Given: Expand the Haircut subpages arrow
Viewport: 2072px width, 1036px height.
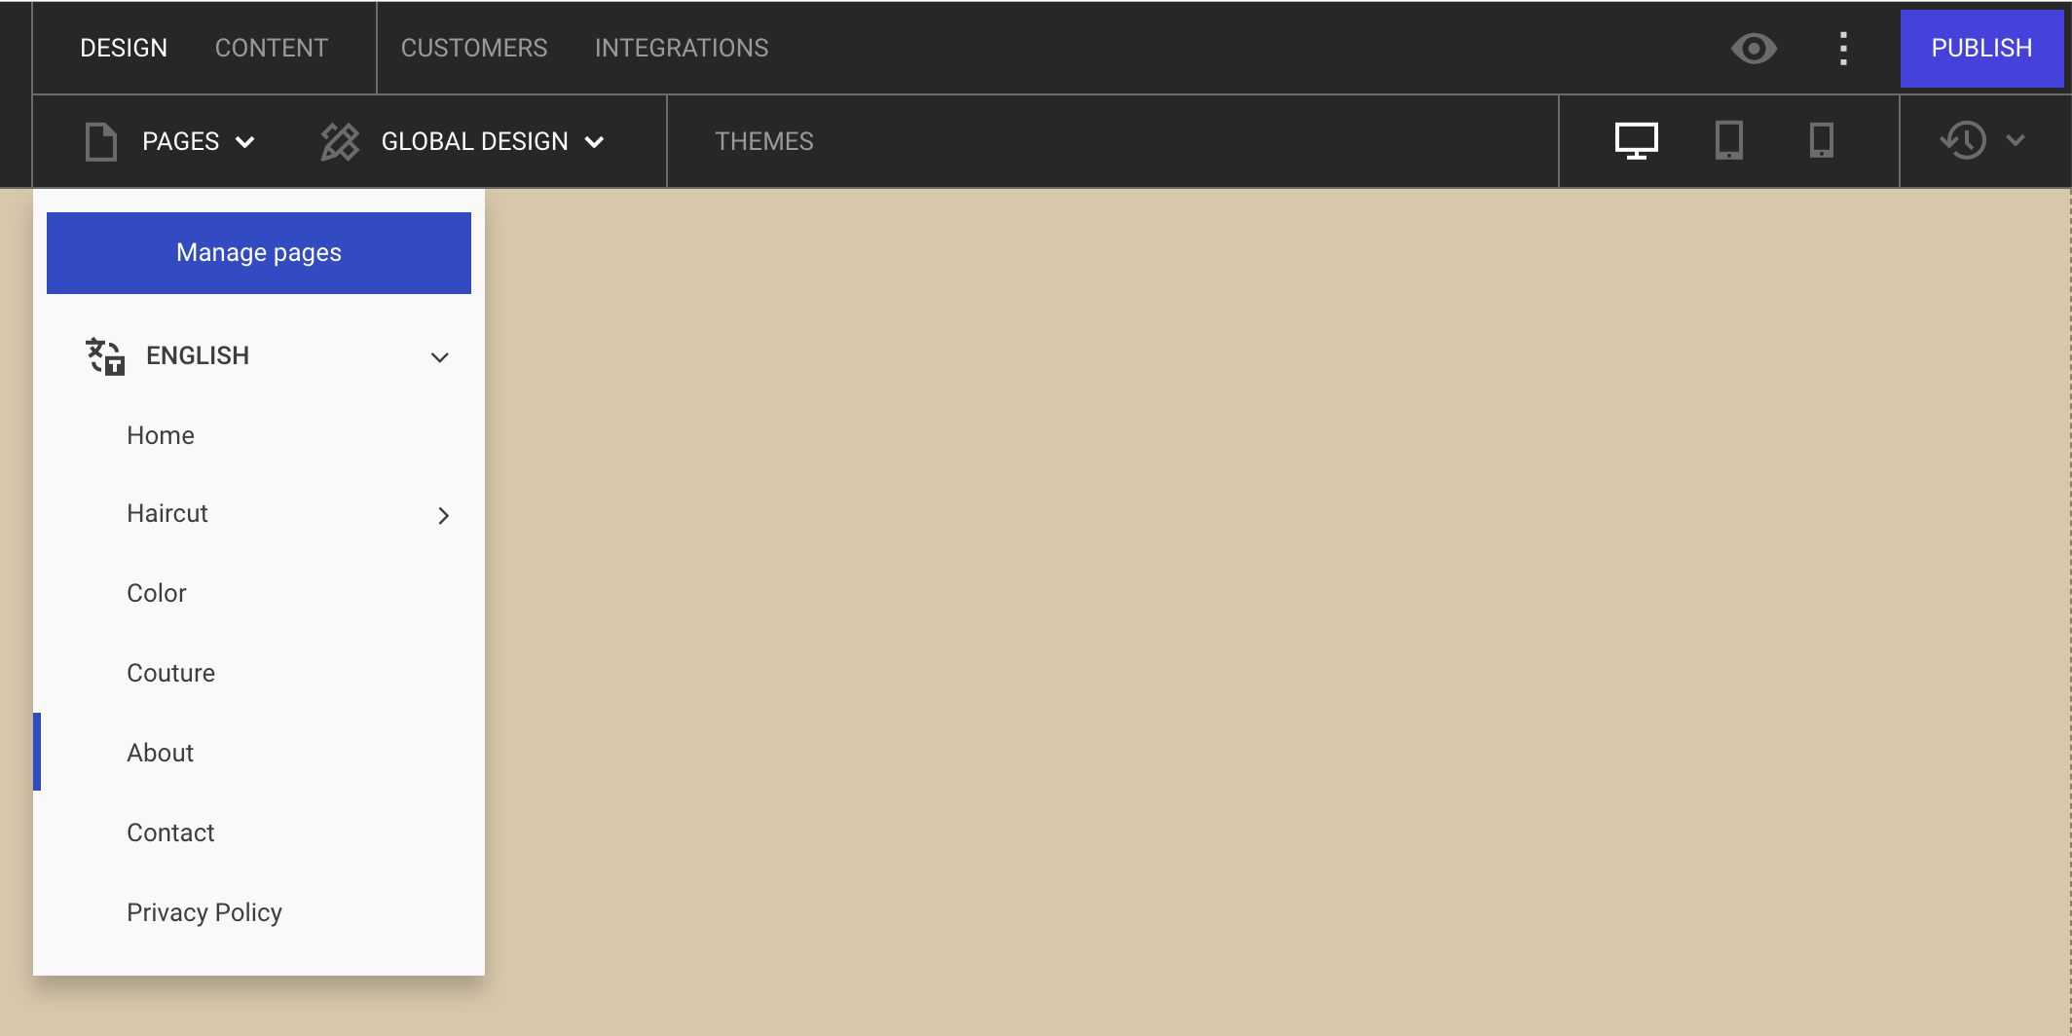Looking at the screenshot, I should coord(444,515).
